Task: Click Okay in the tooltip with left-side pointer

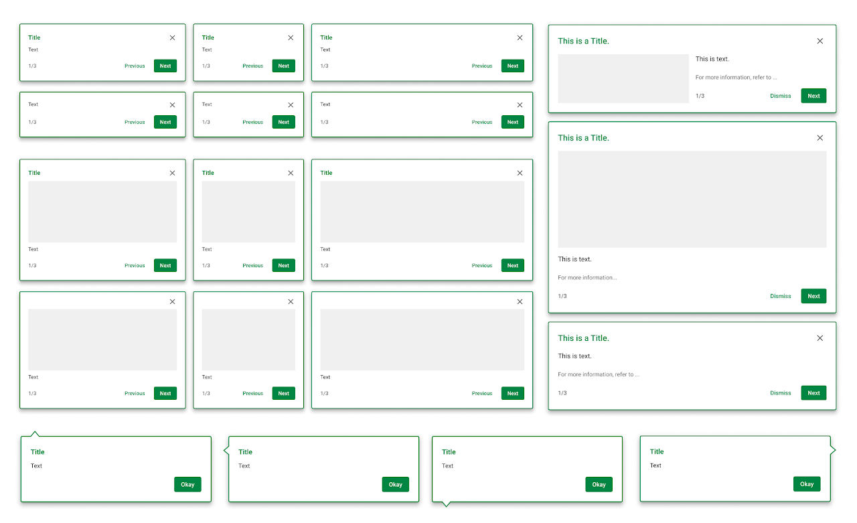Action: coord(396,485)
